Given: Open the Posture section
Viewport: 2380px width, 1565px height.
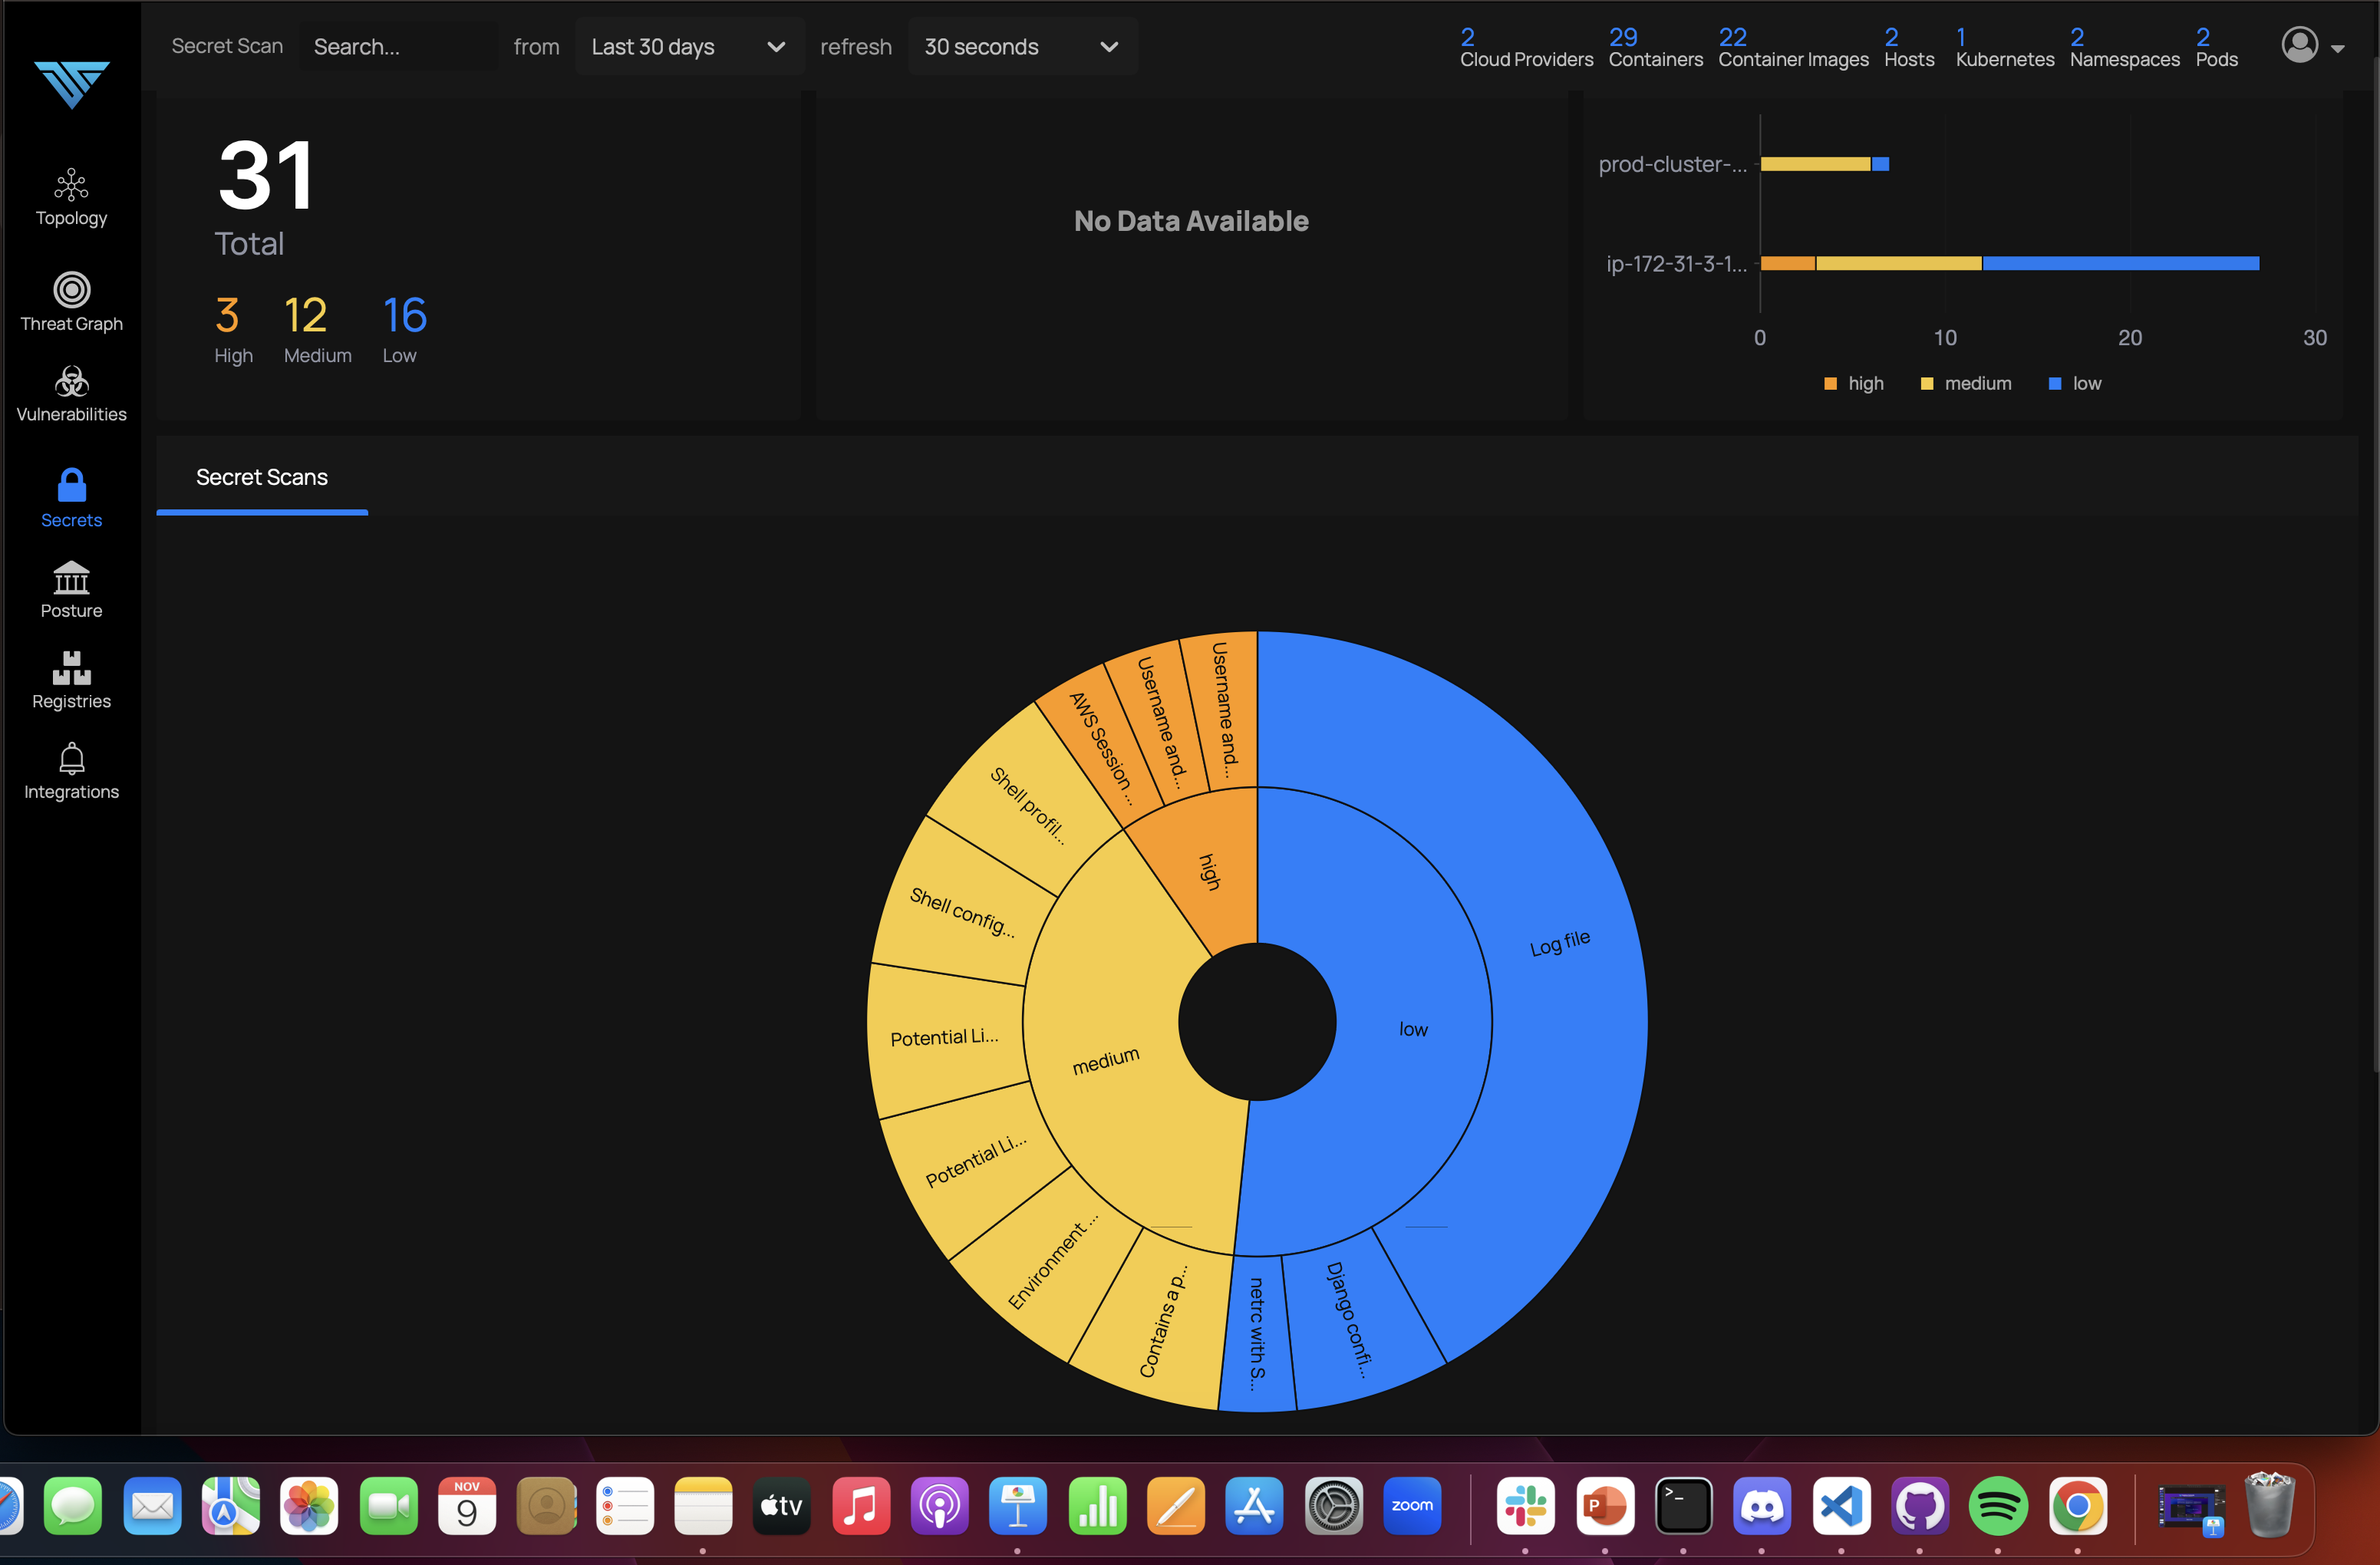Looking at the screenshot, I should pyautogui.click(x=71, y=578).
